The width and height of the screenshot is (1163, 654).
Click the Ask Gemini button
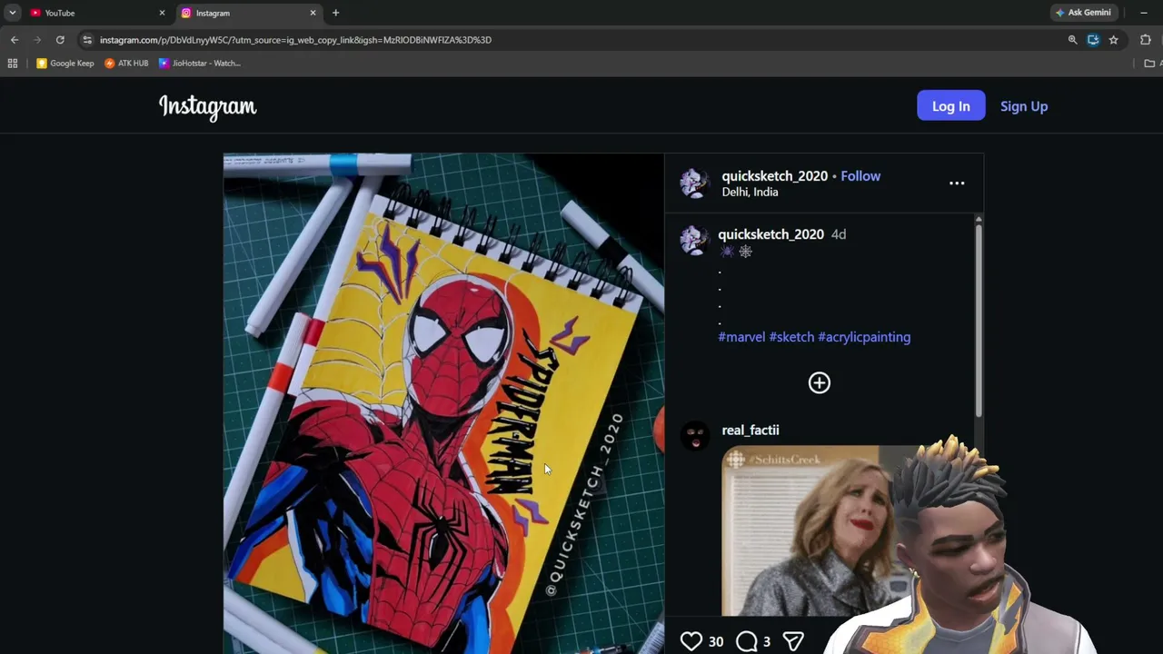1083,13
